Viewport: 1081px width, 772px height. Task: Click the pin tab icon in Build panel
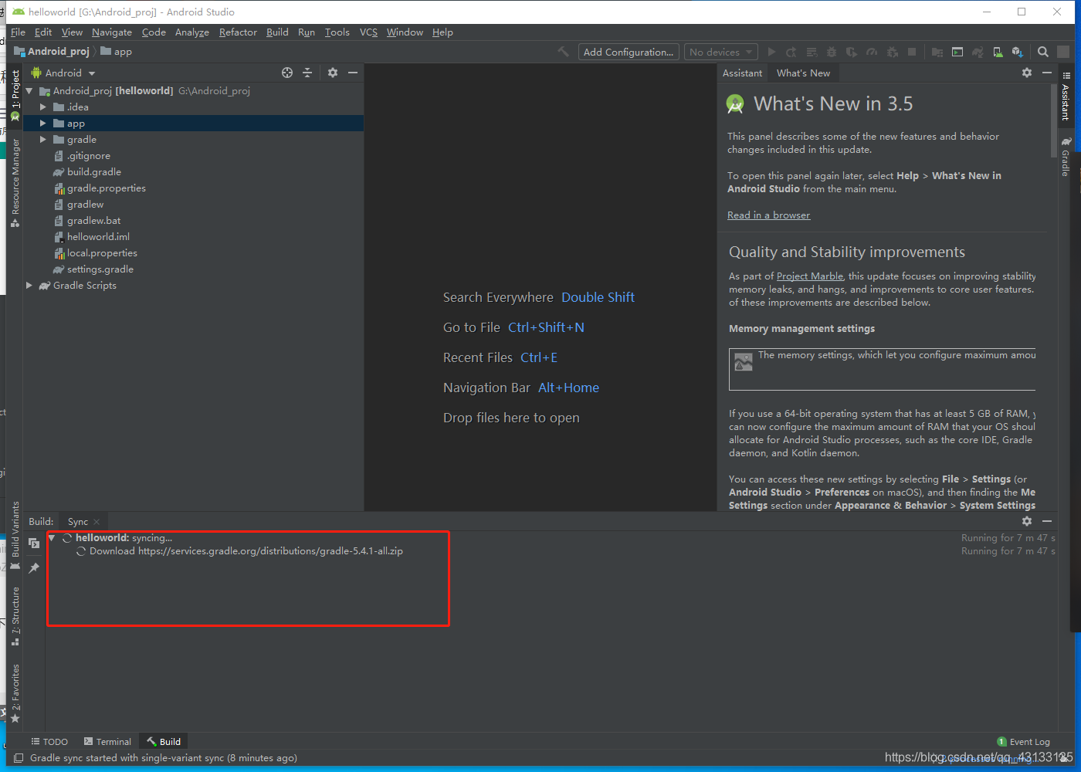(x=34, y=568)
